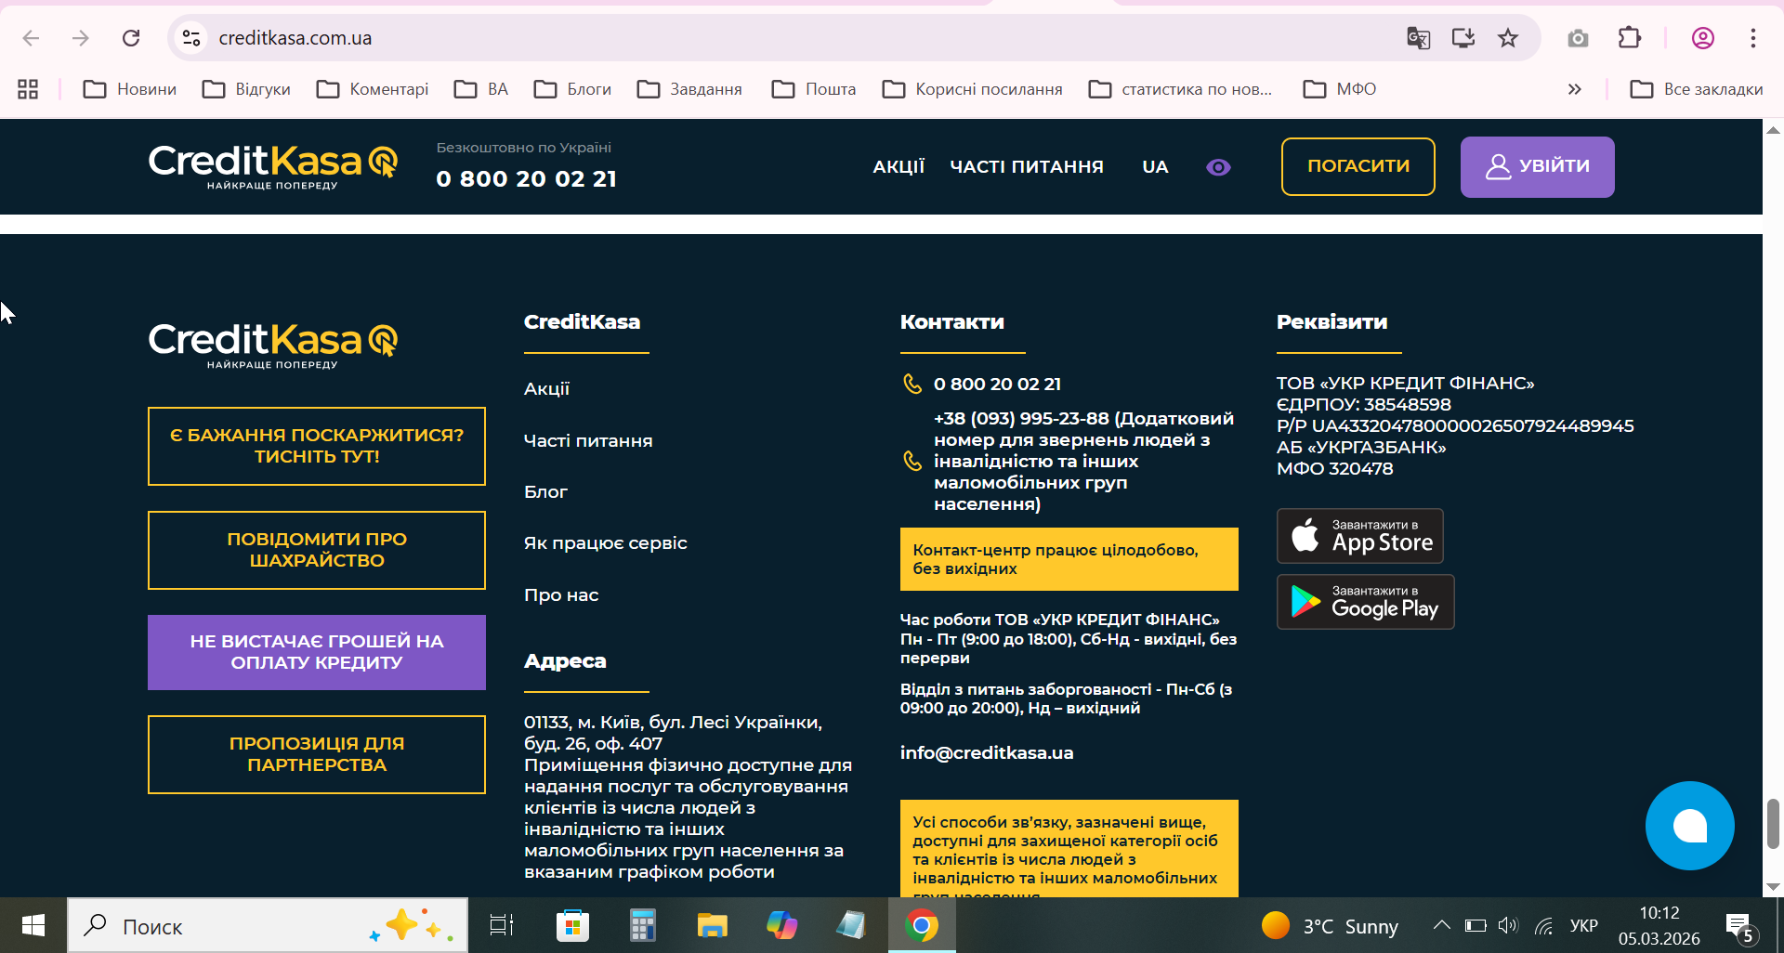Screen dimensions: 1784x953
Task: Click the ПОГАСИТИ button
Action: click(1358, 166)
